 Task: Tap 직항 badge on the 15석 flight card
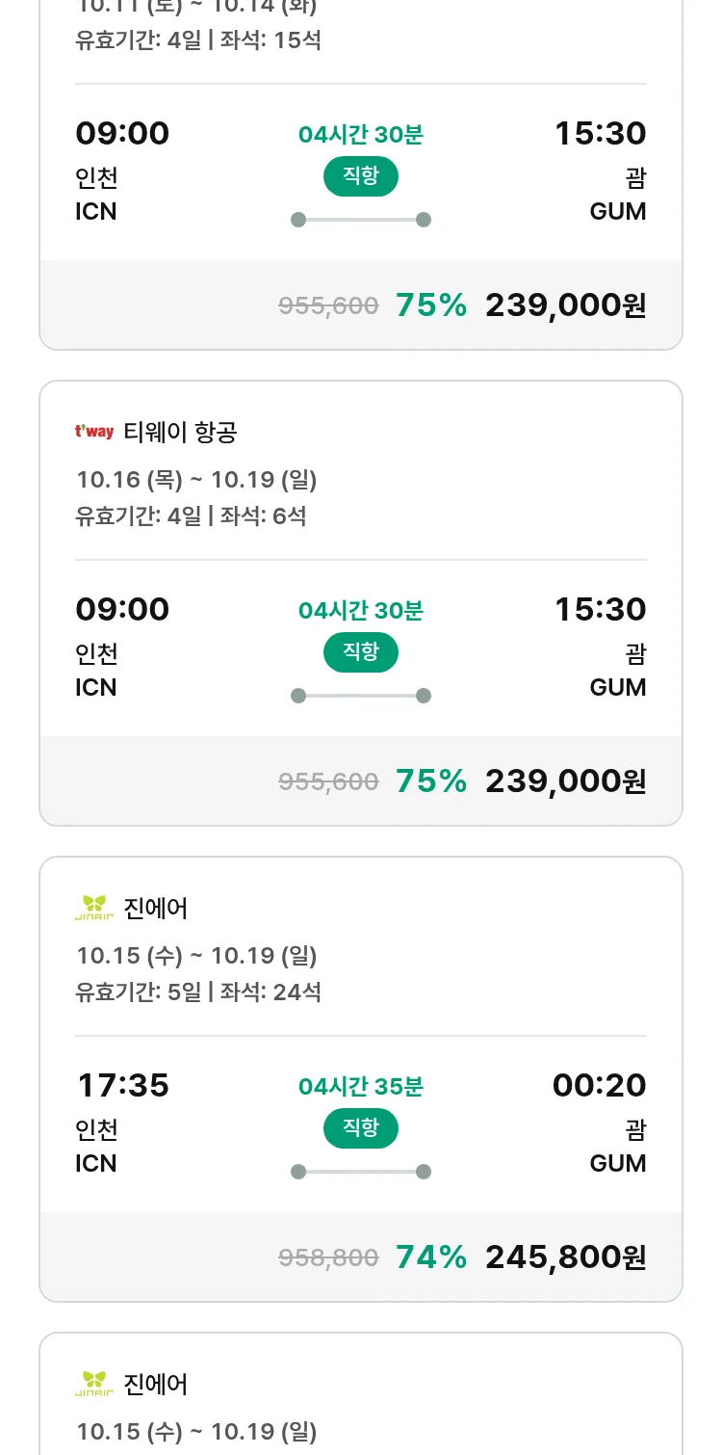pos(360,176)
